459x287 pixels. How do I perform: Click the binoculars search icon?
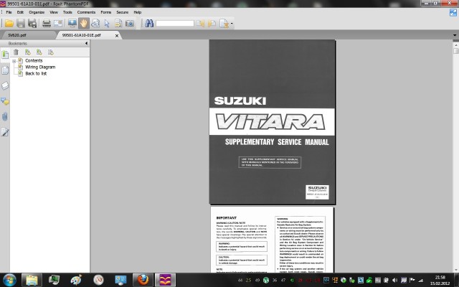click(149, 23)
